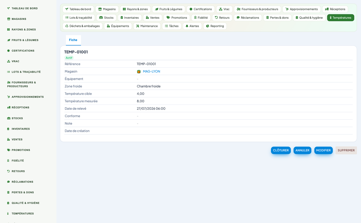Click the Stocks warehouse icon in top navigation
Image resolution: width=361 pixels, height=223 pixels.
[101, 18]
